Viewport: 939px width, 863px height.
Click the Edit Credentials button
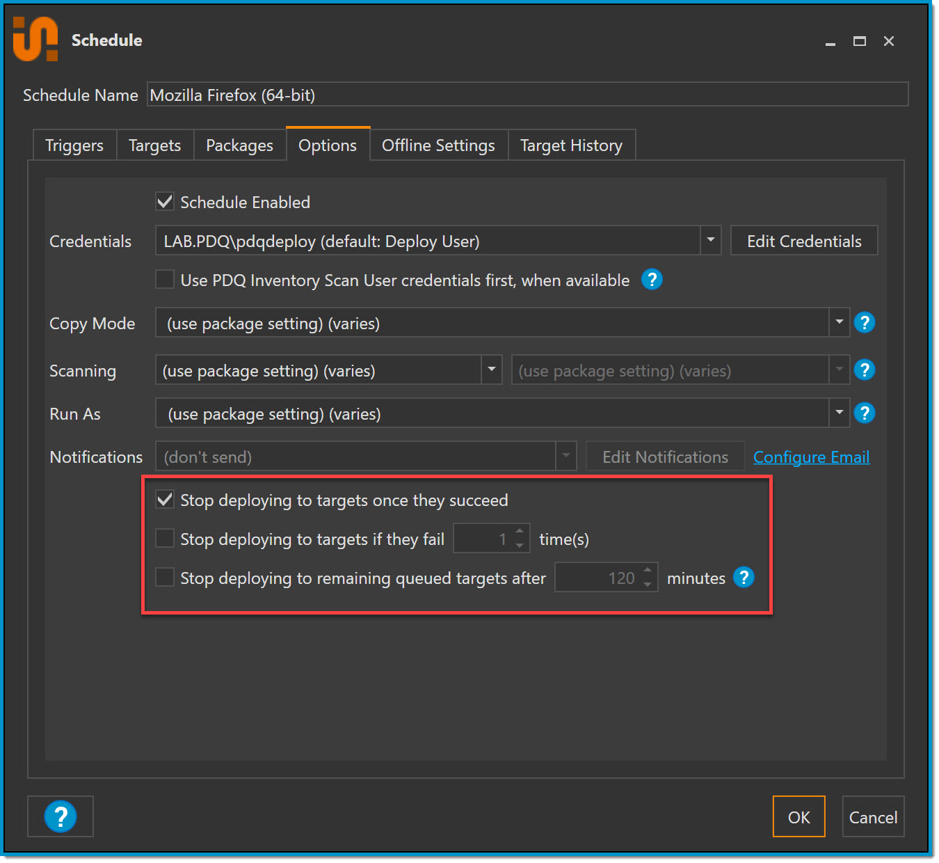point(804,241)
